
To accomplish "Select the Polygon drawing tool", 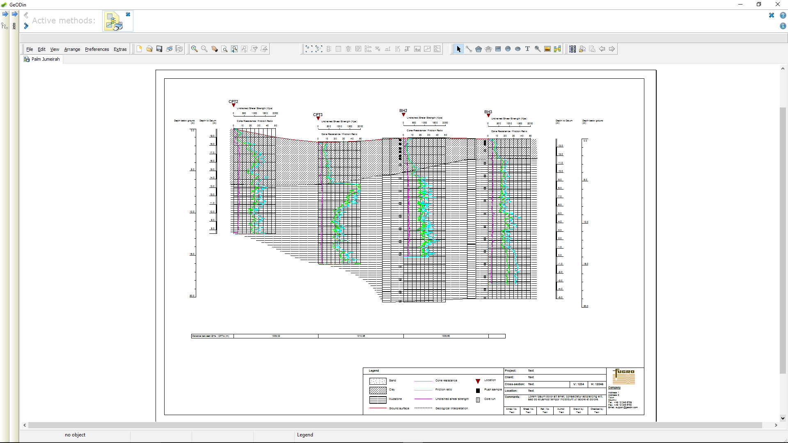I will [479, 49].
